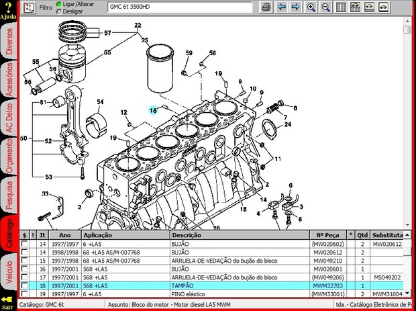
Task: Sort by the Nº Peça column header
Action: pyautogui.click(x=328, y=235)
